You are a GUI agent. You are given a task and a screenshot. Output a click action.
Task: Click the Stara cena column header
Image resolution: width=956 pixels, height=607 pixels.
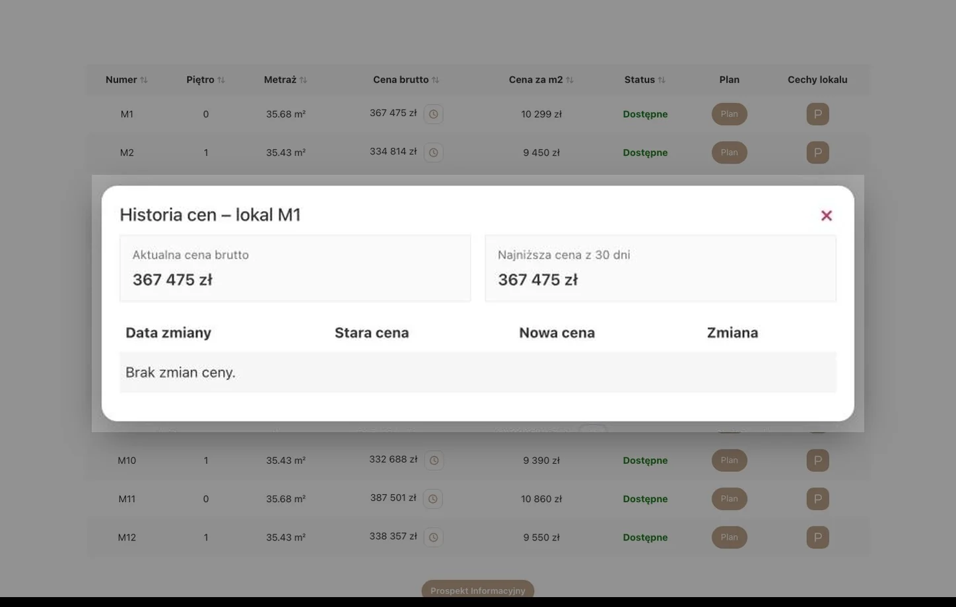click(x=372, y=333)
